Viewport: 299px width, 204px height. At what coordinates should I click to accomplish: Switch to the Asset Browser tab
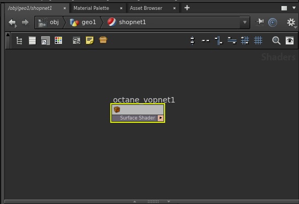146,8
